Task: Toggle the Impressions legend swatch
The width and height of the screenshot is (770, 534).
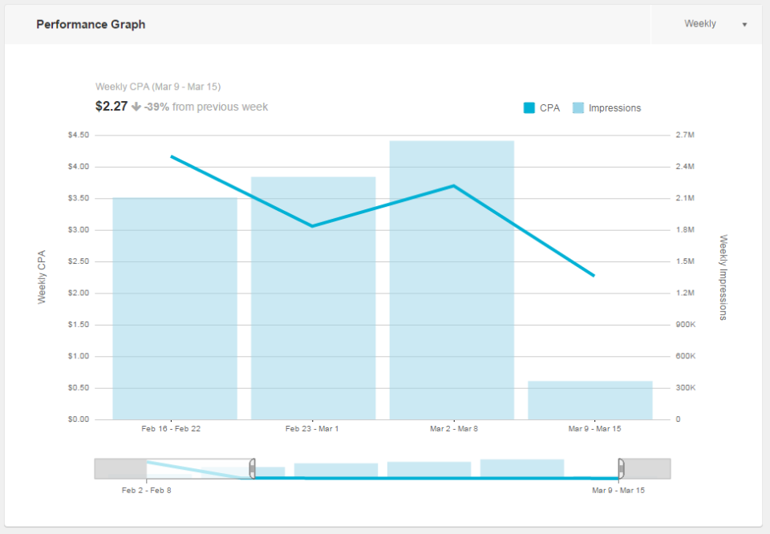Action: (577, 107)
